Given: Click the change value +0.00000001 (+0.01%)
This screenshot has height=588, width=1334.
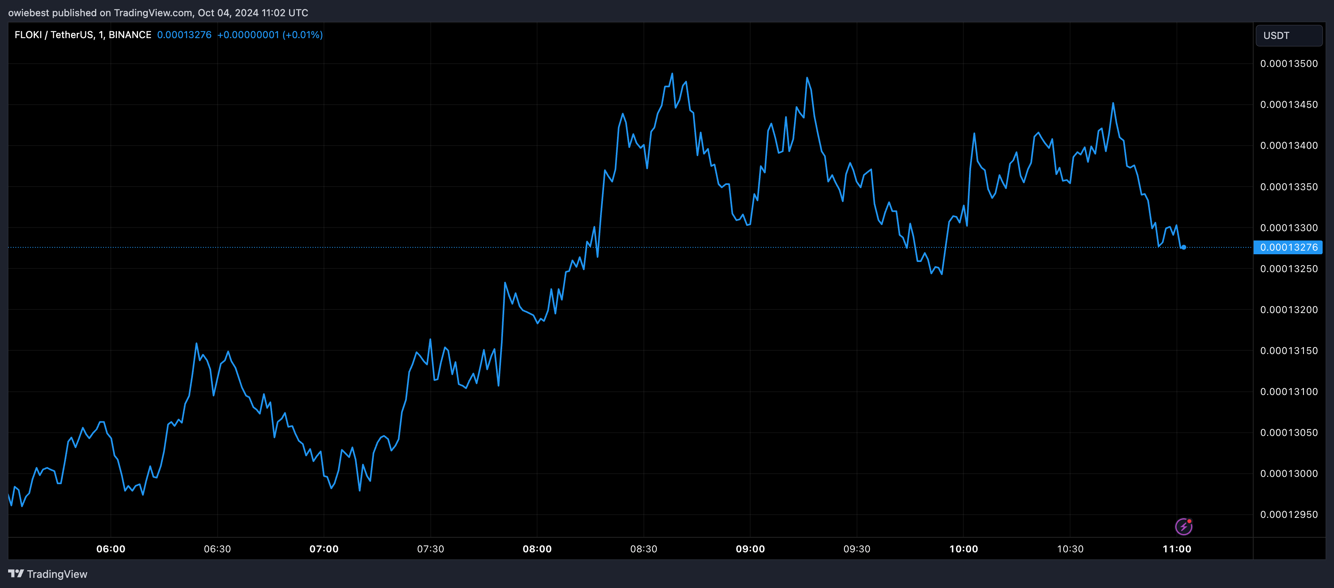Looking at the screenshot, I should coord(270,34).
